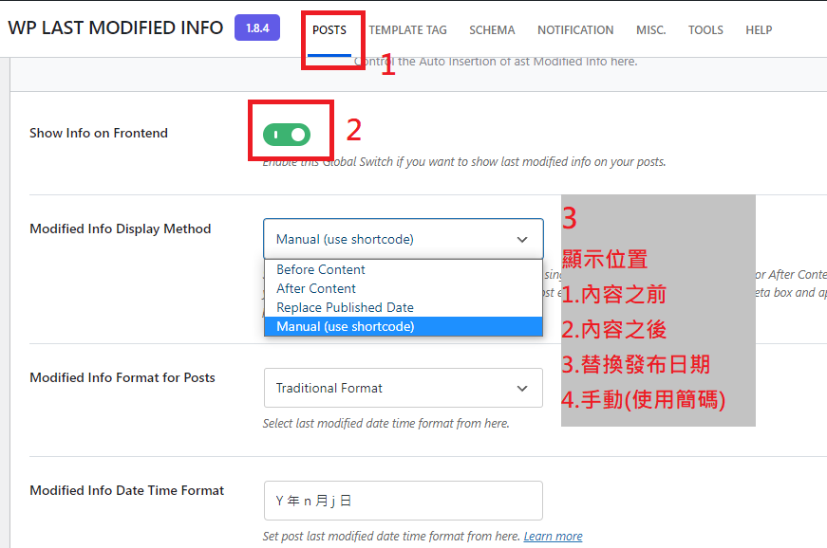Click the Global Switch description text
Image resolution: width=827 pixels, height=548 pixels.
point(464,161)
